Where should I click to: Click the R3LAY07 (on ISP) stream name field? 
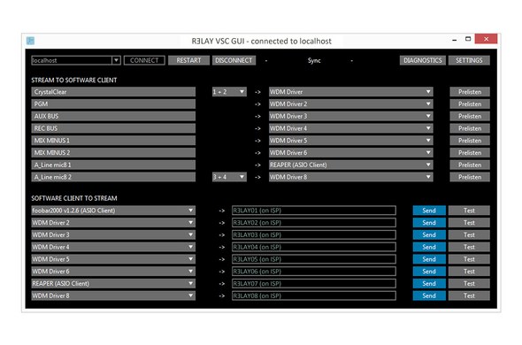coord(314,283)
